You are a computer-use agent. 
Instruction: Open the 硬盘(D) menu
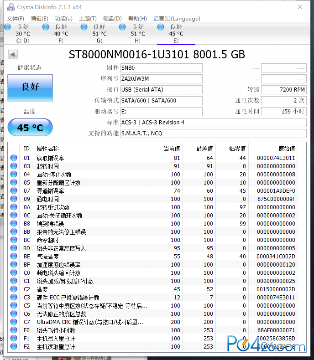pos(112,19)
